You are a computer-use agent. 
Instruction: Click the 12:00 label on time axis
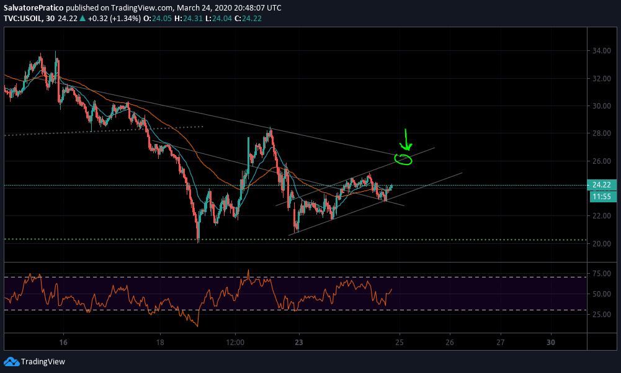pyautogui.click(x=235, y=342)
